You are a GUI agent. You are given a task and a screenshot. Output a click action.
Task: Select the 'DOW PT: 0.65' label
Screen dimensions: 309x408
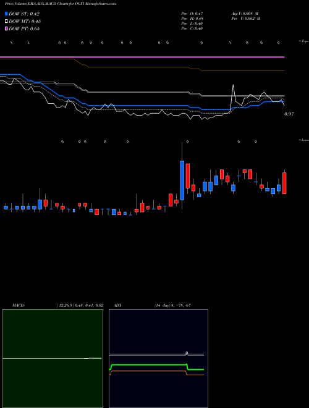pyautogui.click(x=24, y=28)
